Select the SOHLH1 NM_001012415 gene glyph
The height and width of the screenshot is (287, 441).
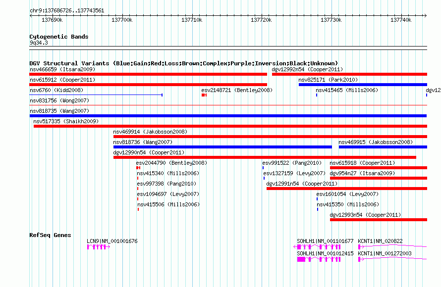[319, 259]
